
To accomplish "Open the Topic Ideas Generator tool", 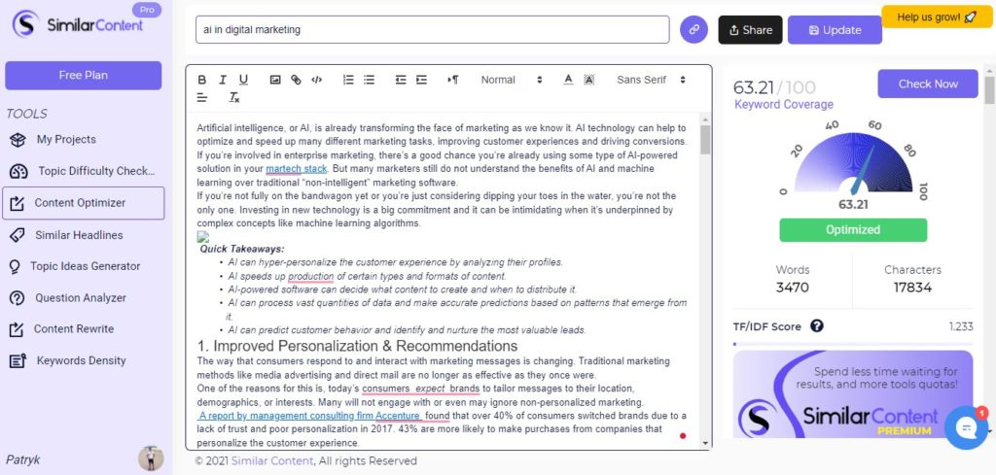I will point(84,266).
